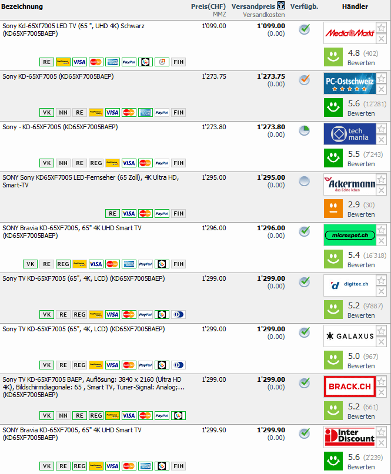Click the Visa icon in the MediaMarkt row
Viewport: 391px width, 474px height.
tap(79, 62)
